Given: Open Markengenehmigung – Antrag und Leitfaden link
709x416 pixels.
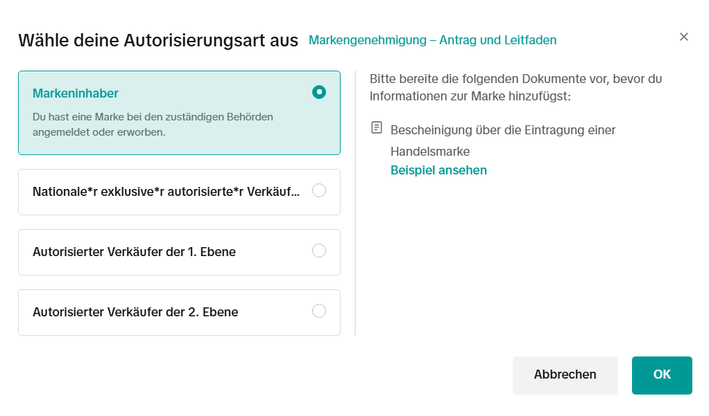Looking at the screenshot, I should (x=432, y=40).
